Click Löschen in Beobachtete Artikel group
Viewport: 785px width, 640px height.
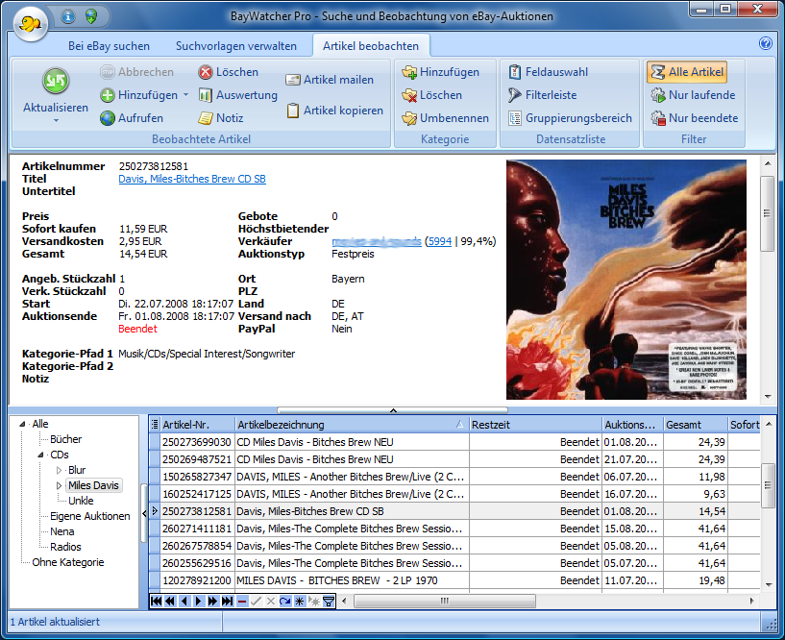pos(229,72)
